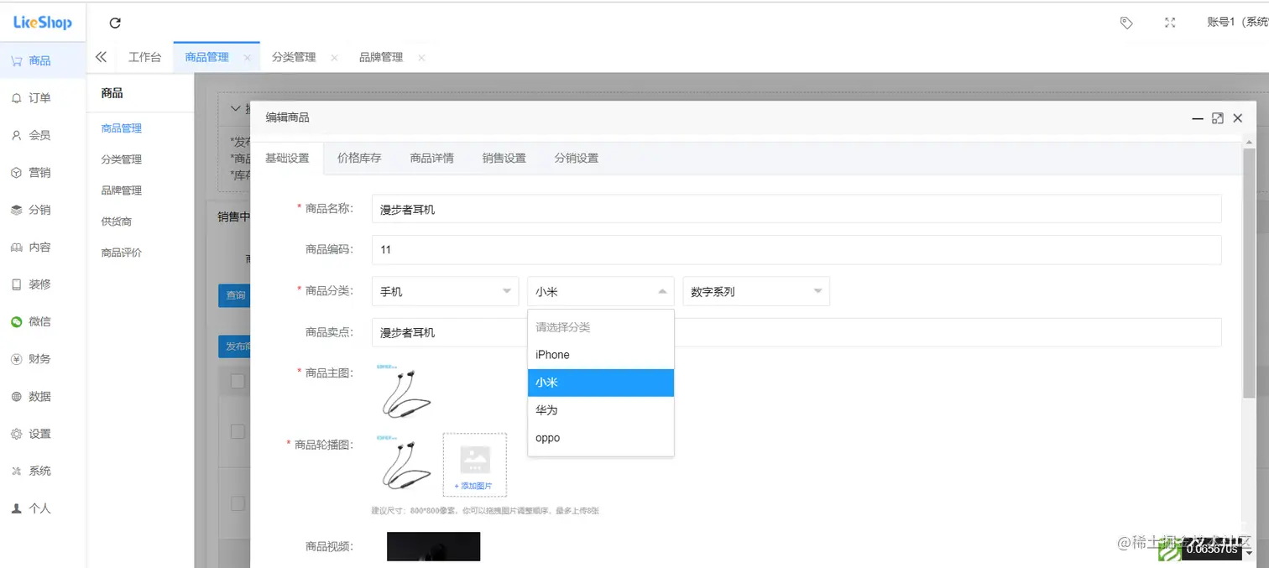Open 会员 in the left navigation
This screenshot has height=568, width=1269.
(43, 135)
